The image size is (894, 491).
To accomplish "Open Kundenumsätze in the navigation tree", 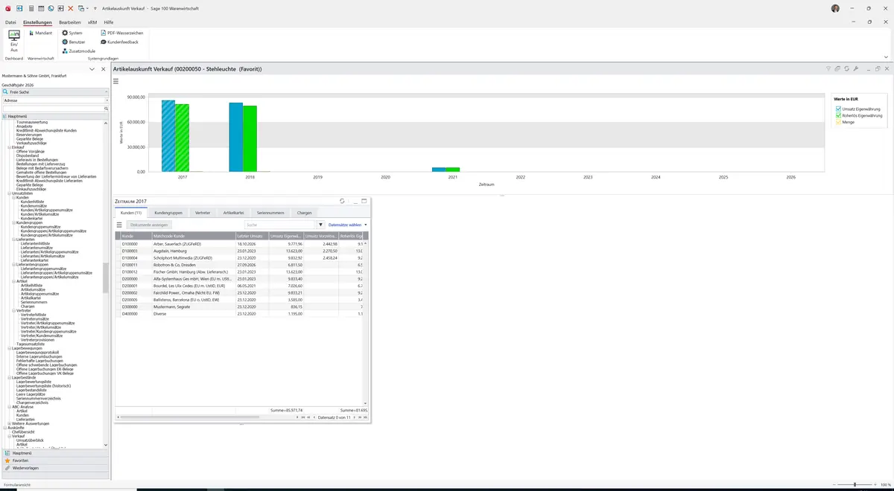I will 32,206.
